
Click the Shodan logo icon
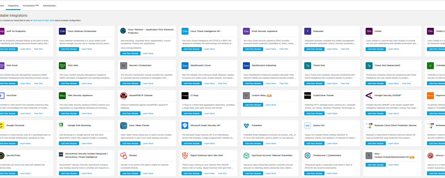[123, 155]
